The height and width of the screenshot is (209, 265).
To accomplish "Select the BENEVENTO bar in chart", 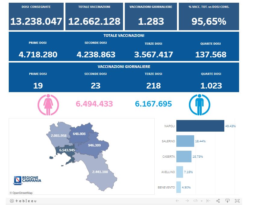I will pyautogui.click(x=178, y=187).
